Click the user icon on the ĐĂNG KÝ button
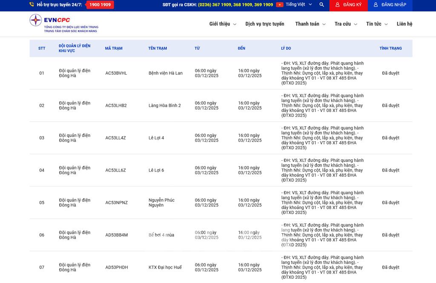This screenshot has height=283, width=436. coord(338,5)
